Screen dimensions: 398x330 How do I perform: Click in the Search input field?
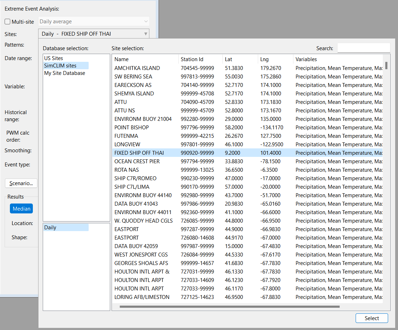click(x=363, y=48)
